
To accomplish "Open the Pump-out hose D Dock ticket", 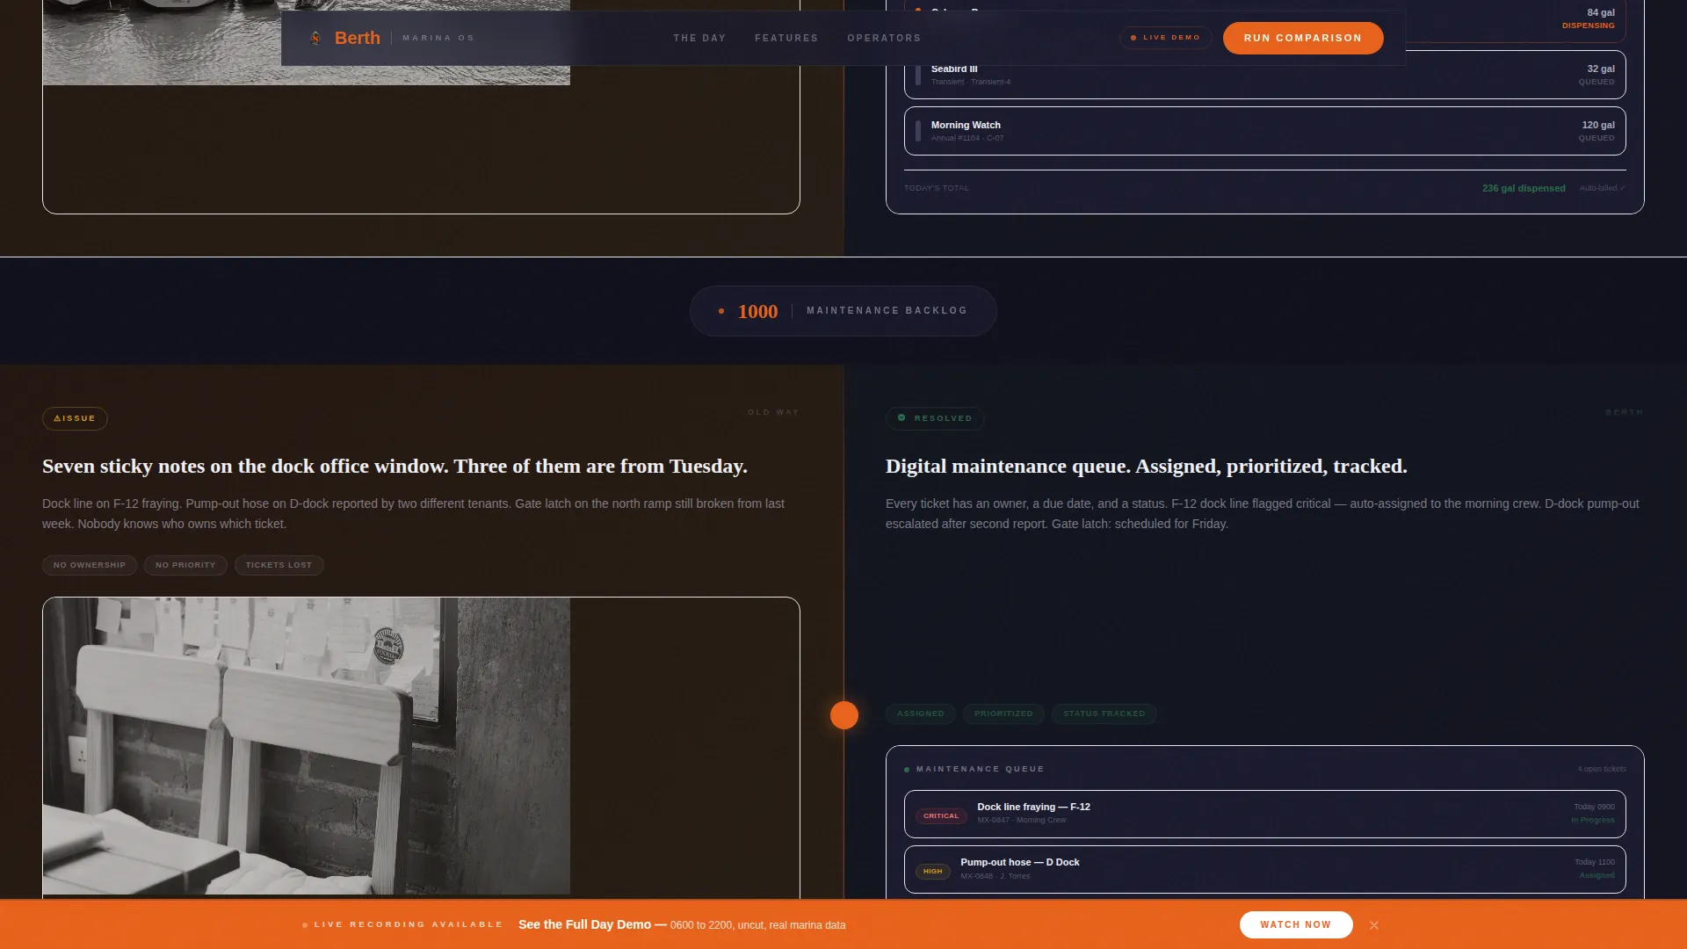I will click(x=1264, y=869).
